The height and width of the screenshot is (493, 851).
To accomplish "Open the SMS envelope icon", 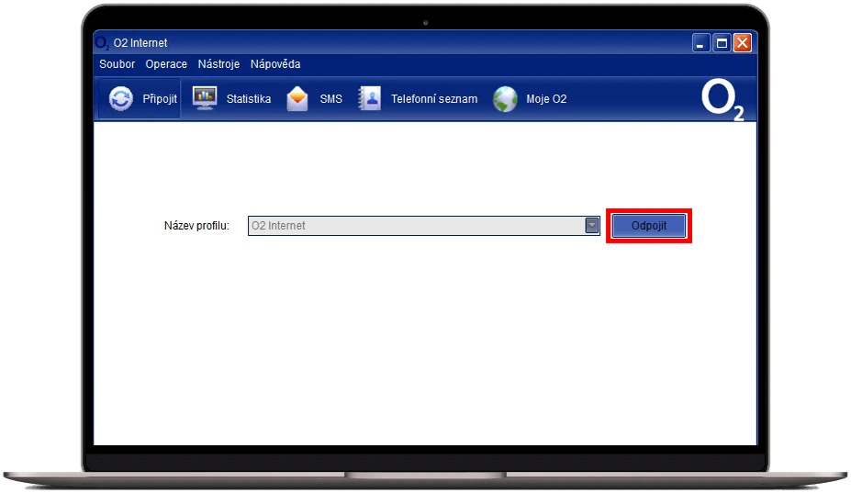I will pos(297,99).
